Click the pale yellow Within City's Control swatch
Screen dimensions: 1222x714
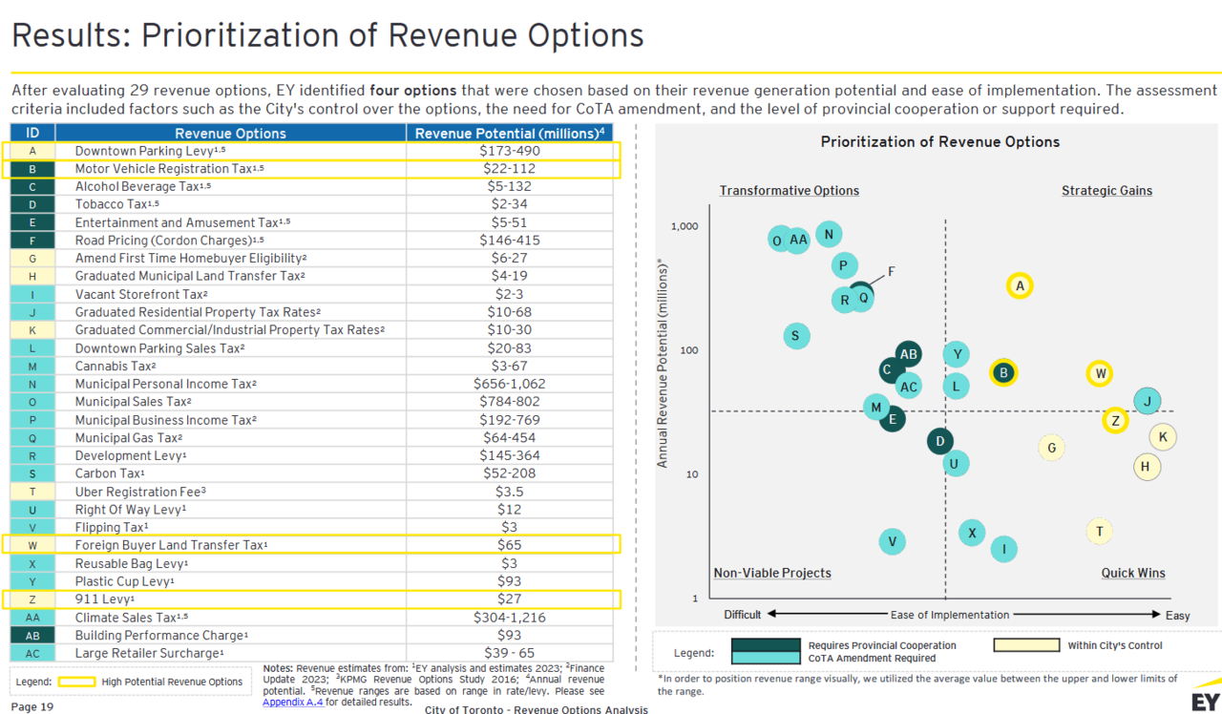coord(1026,645)
